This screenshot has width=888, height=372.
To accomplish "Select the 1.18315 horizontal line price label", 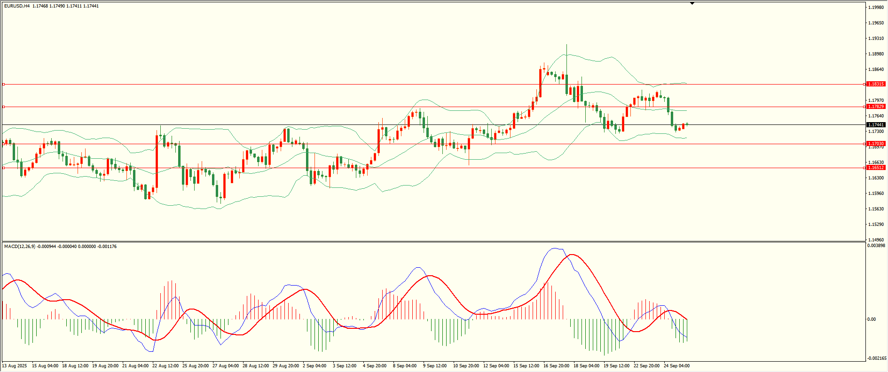I will coord(876,84).
